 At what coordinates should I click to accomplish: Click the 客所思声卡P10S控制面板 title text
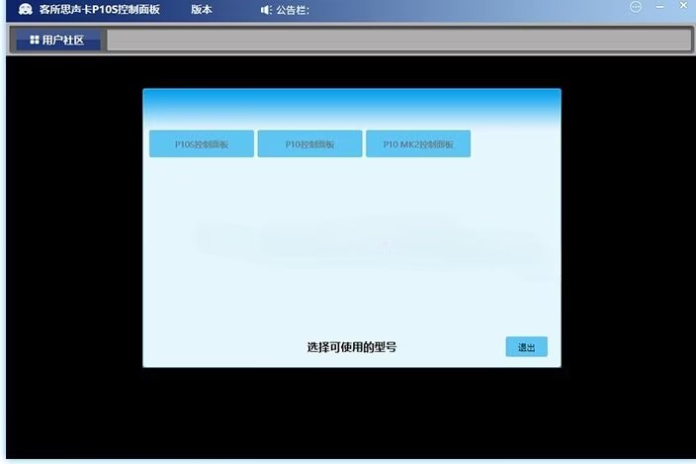click(x=100, y=9)
